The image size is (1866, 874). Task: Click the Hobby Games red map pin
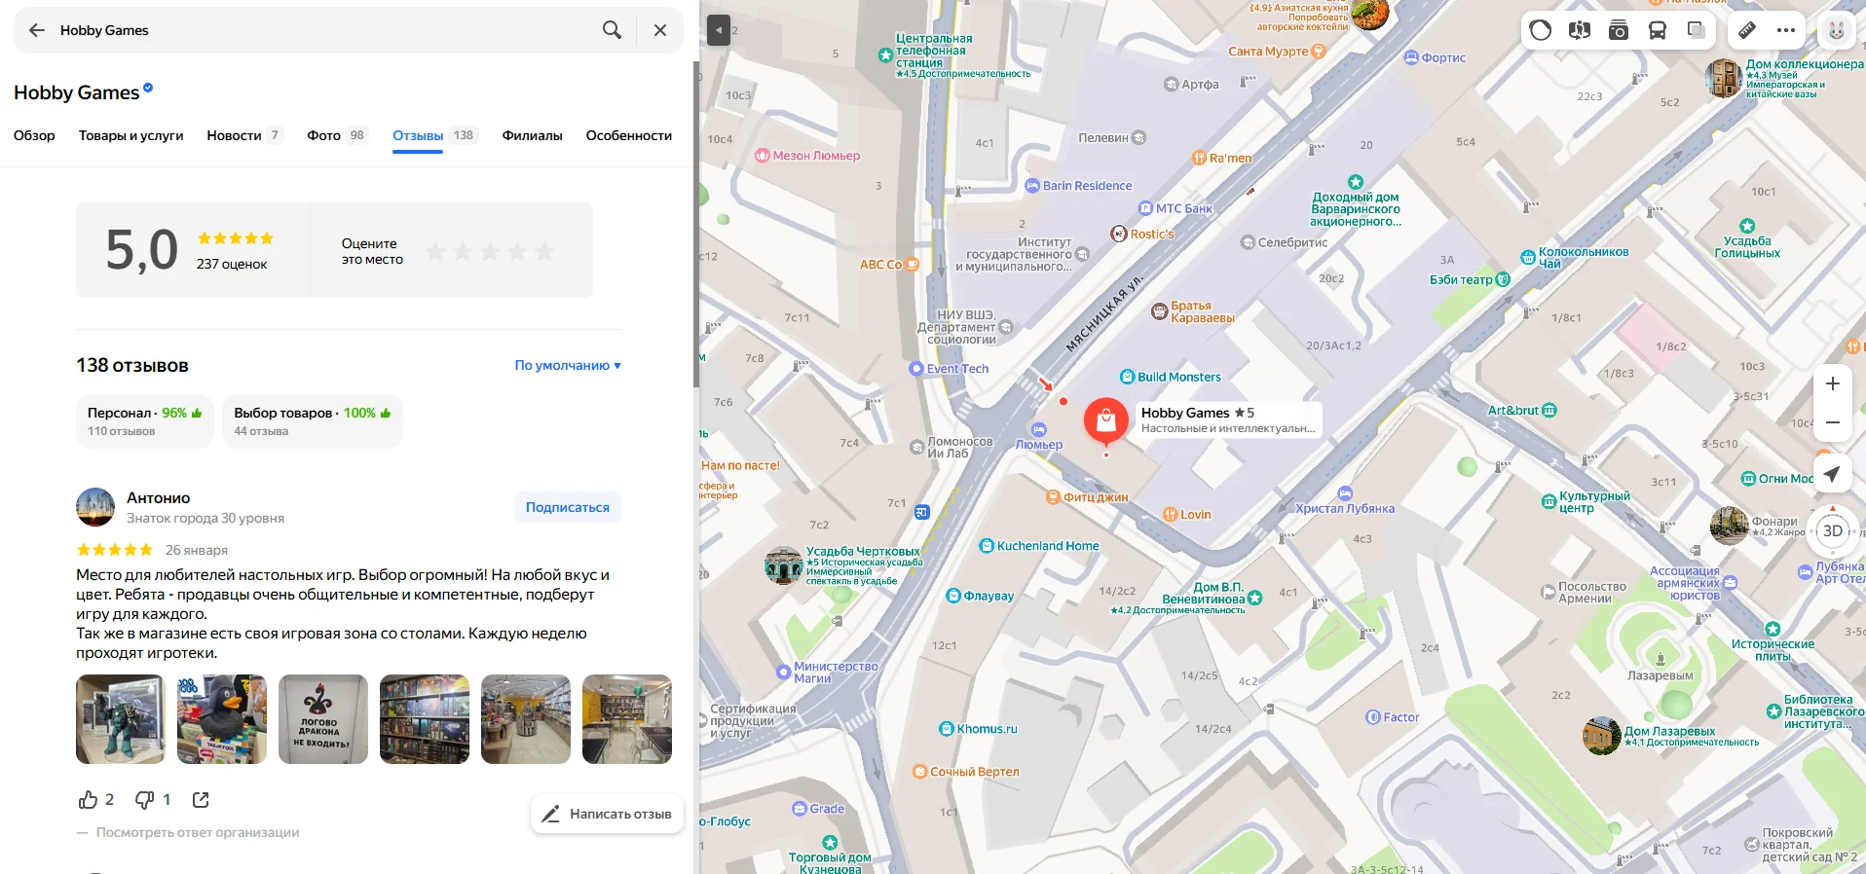click(x=1105, y=421)
